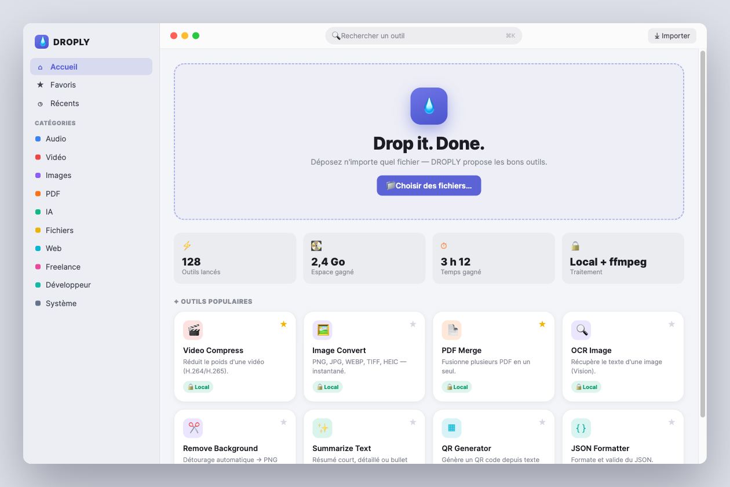The image size is (730, 487).
Task: Click Choisir des fichiers button
Action: coord(429,186)
